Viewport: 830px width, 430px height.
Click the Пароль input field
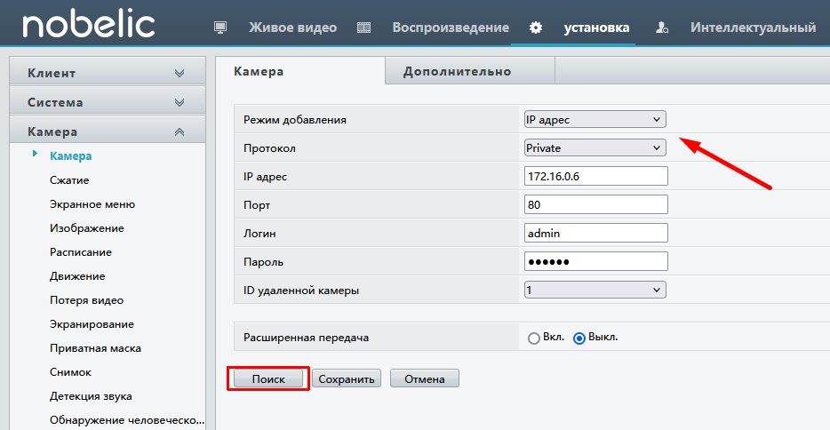tap(596, 262)
